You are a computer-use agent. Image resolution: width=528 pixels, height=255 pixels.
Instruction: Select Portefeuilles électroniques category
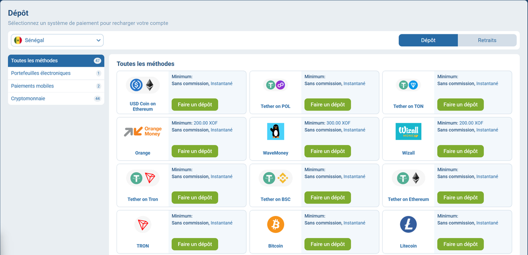point(56,73)
